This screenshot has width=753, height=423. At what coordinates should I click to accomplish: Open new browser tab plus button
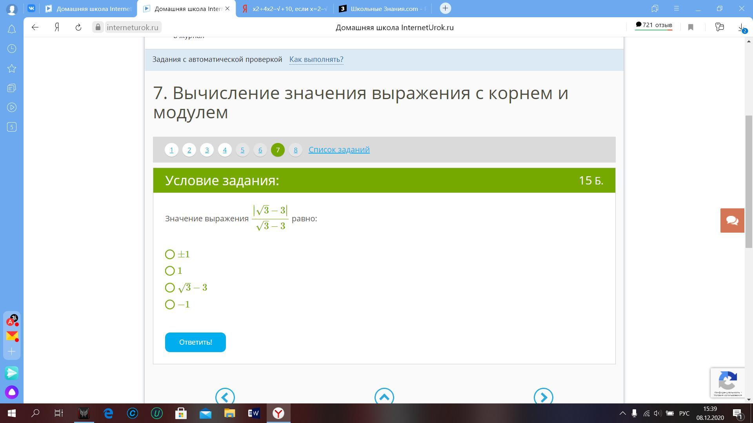click(445, 8)
